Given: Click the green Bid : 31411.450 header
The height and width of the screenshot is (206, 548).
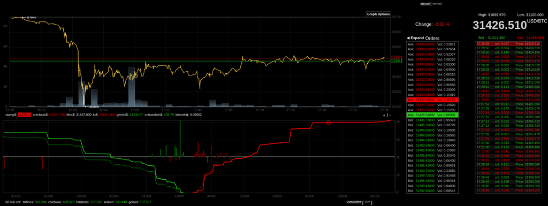Looking at the screenshot, I should click(492, 37).
